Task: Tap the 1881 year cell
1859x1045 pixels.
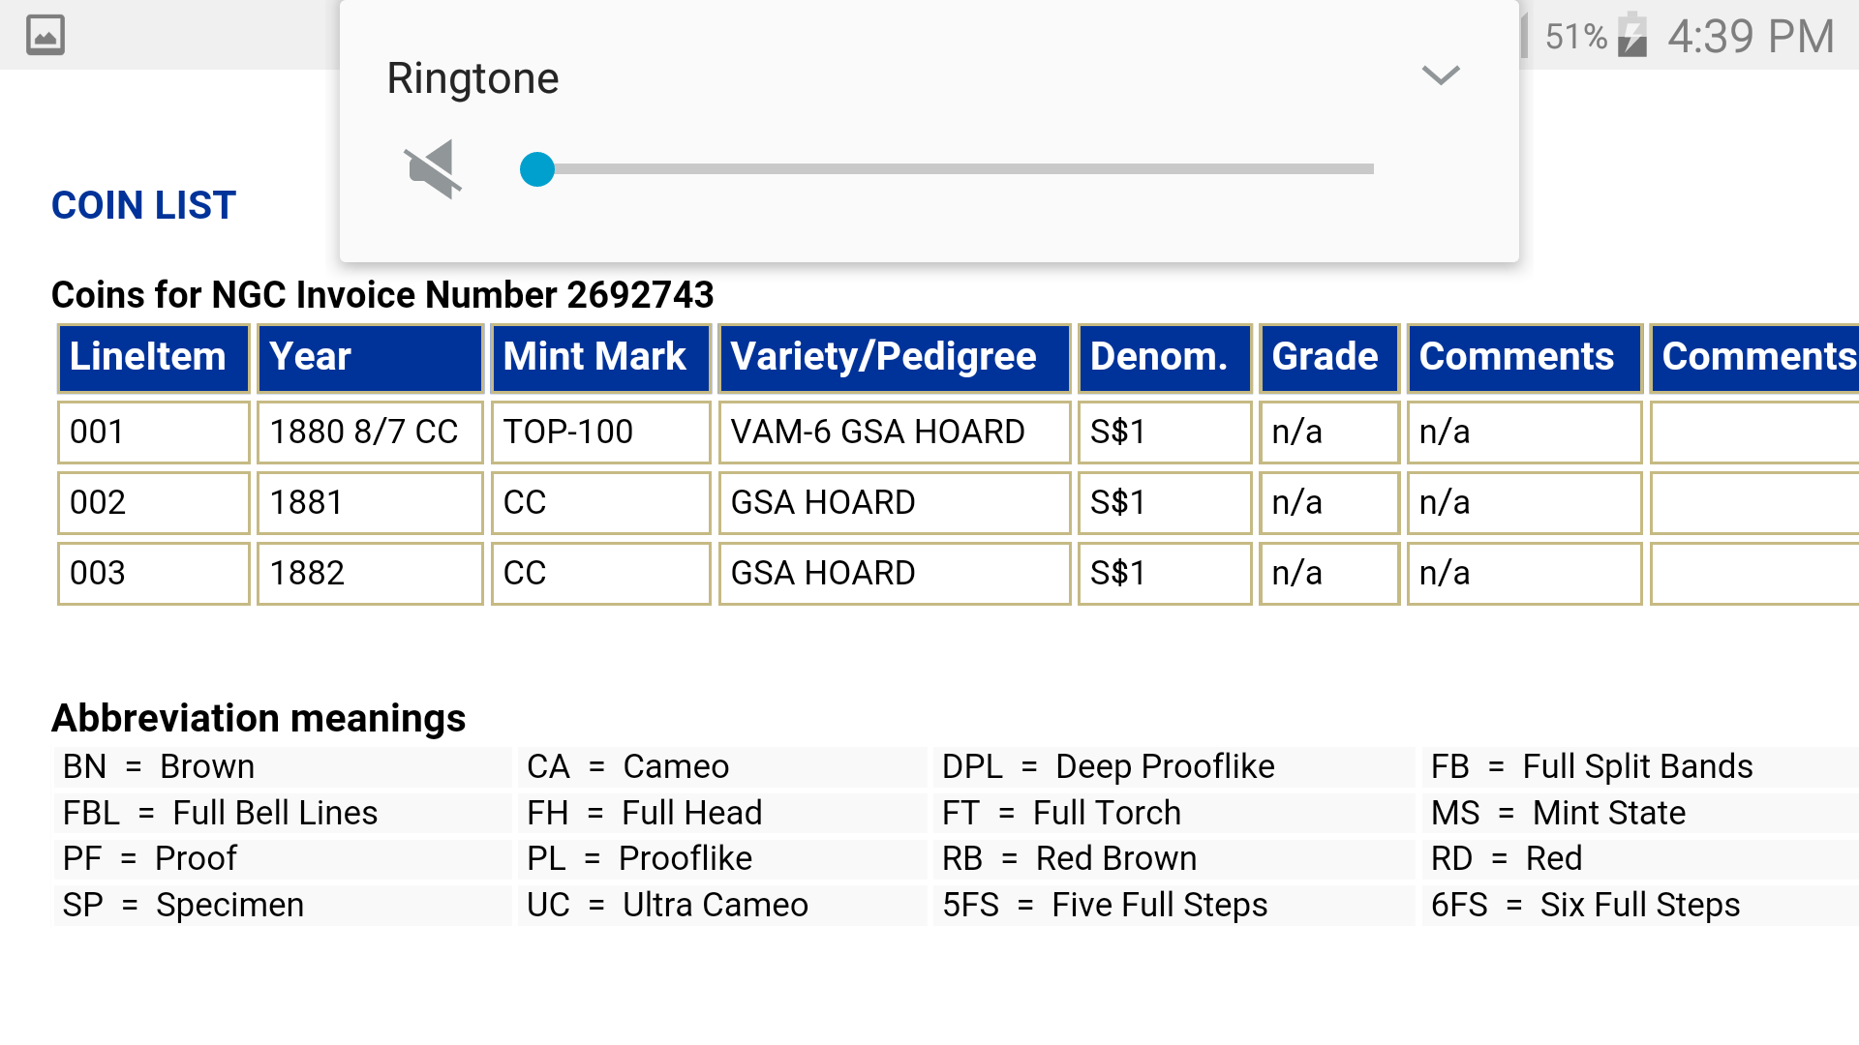Action: pyautogui.click(x=370, y=502)
